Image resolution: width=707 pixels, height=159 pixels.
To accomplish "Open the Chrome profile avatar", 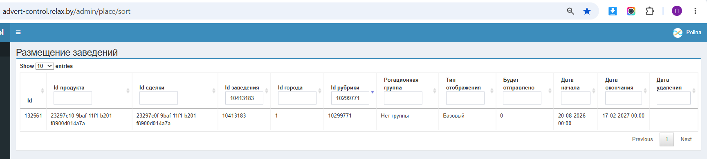I will (677, 11).
